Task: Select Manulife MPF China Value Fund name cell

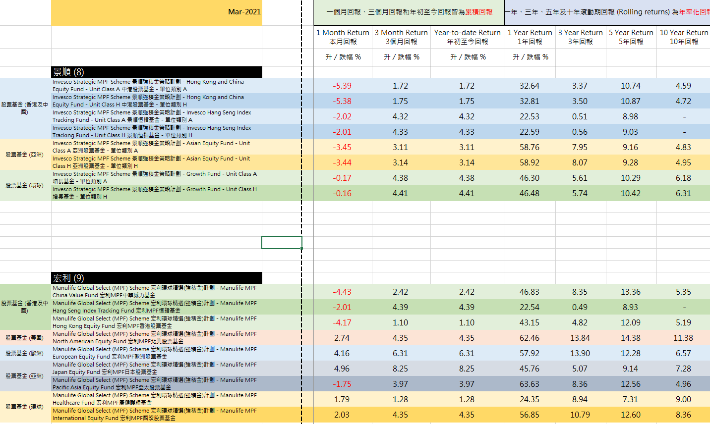Action: pyautogui.click(x=157, y=292)
